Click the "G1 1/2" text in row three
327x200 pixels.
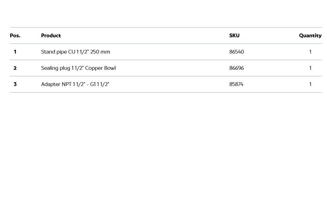(100, 84)
